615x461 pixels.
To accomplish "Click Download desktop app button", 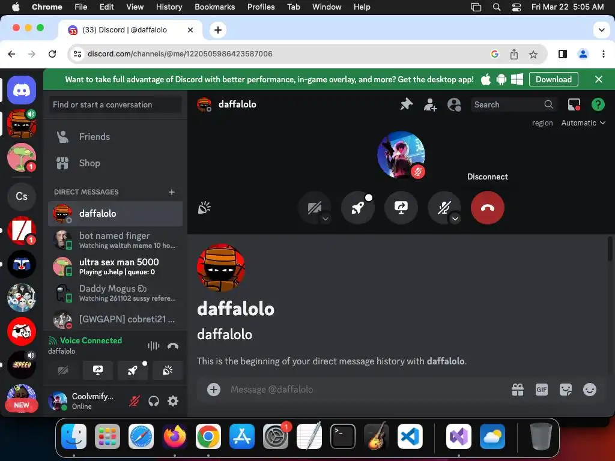I will point(553,80).
